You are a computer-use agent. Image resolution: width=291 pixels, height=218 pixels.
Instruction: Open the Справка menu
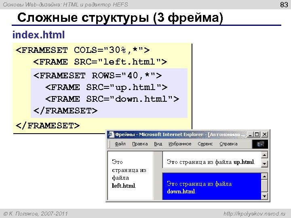[228, 144]
